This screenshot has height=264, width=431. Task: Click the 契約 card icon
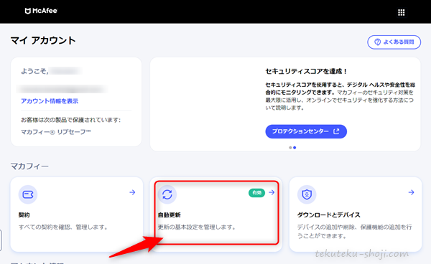coord(28,194)
